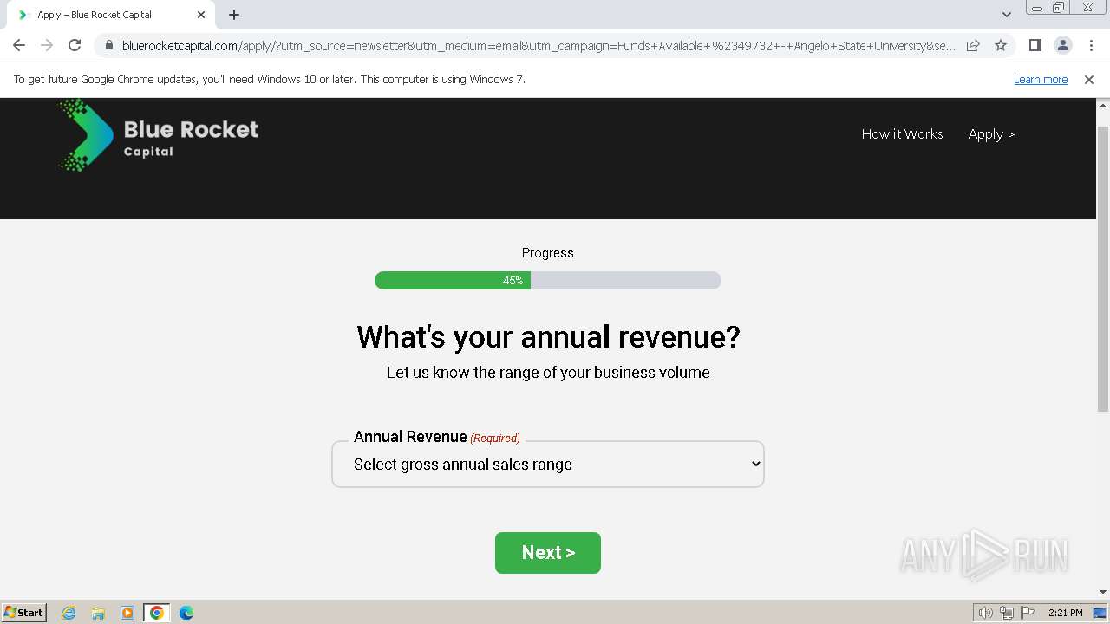Click the Windows Start button
Viewport: 1110px width, 624px height.
[24, 613]
